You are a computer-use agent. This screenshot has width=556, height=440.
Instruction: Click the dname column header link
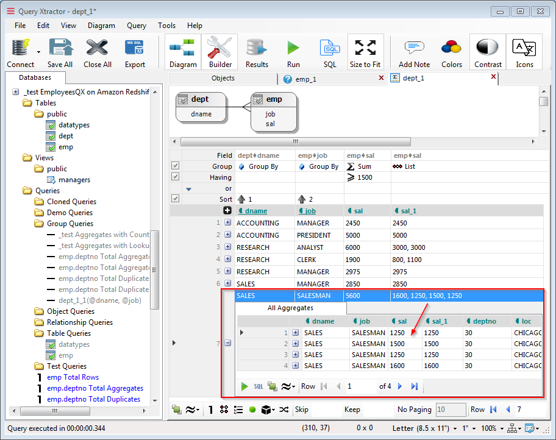point(256,211)
